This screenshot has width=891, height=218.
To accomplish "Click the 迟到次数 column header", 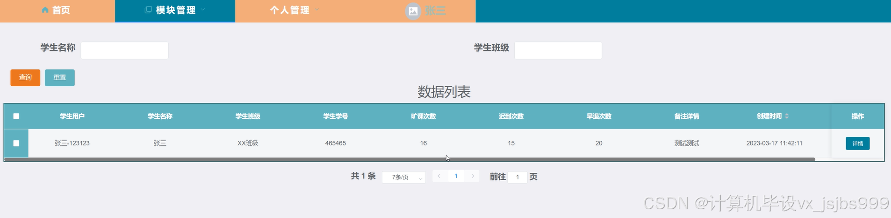I will pos(511,116).
